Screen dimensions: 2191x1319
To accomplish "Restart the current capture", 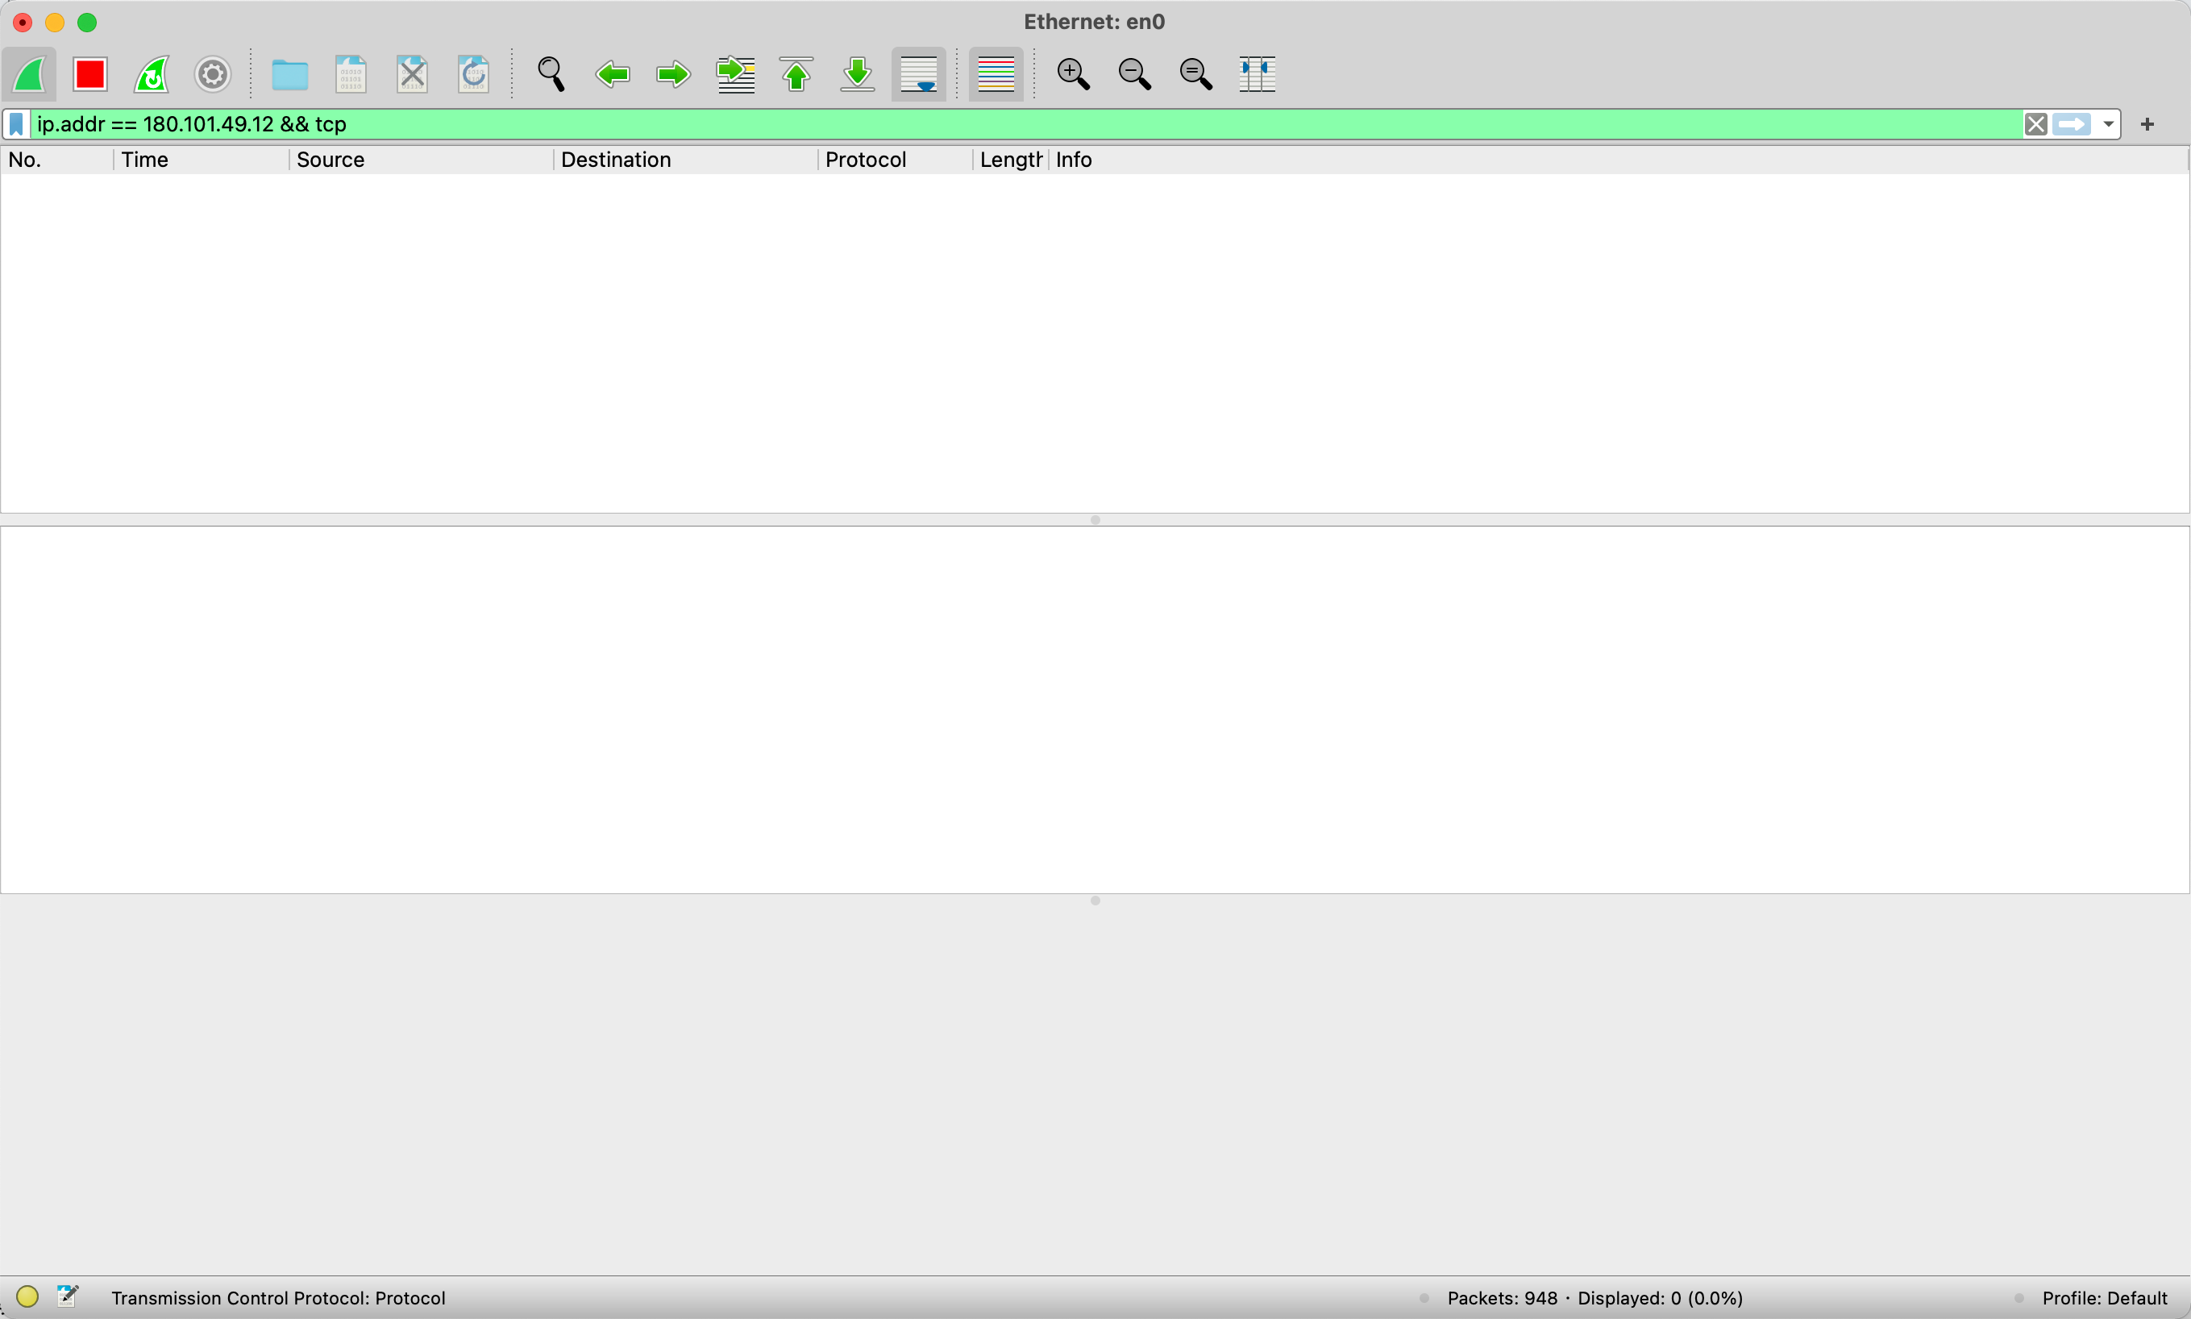I will point(152,75).
